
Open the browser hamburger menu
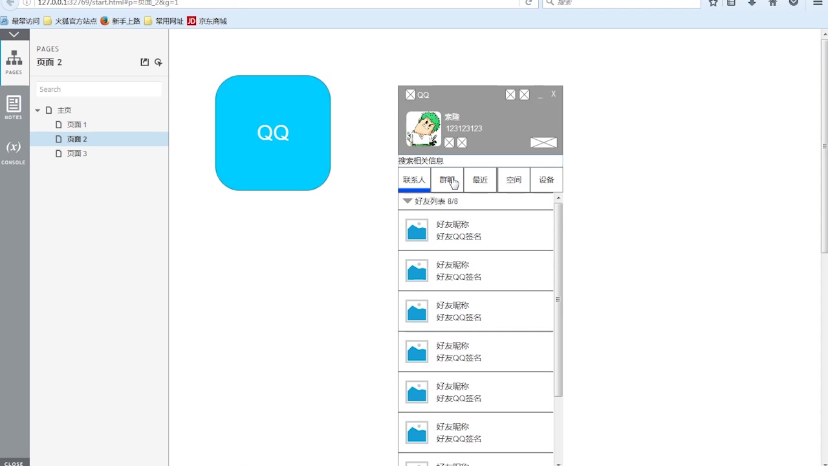tap(818, 3)
